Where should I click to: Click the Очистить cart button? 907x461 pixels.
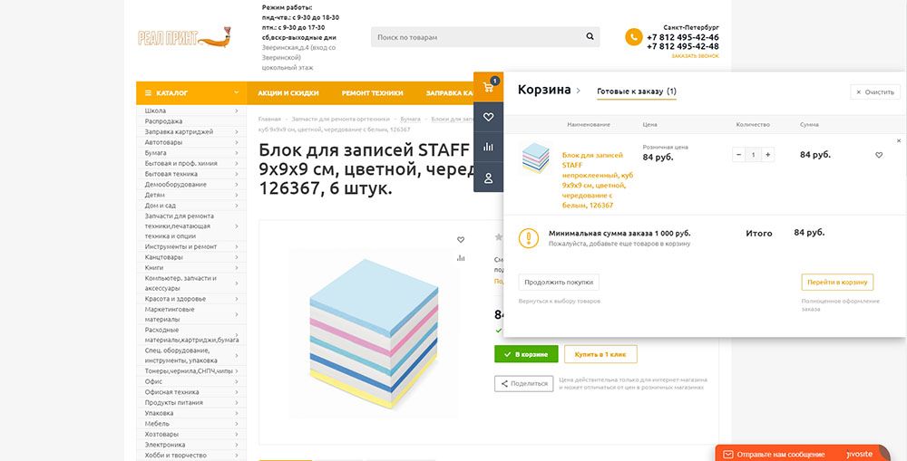(x=874, y=91)
